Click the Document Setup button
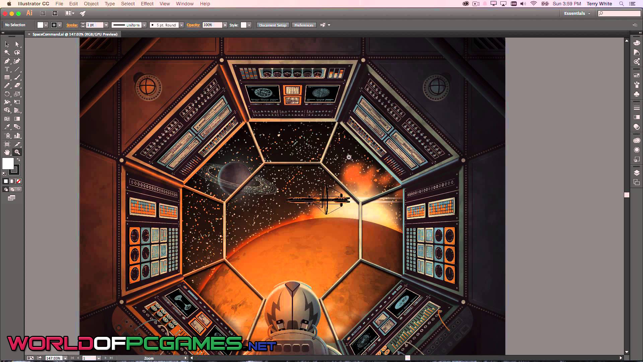Image resolution: width=643 pixels, height=362 pixels. pos(273,25)
